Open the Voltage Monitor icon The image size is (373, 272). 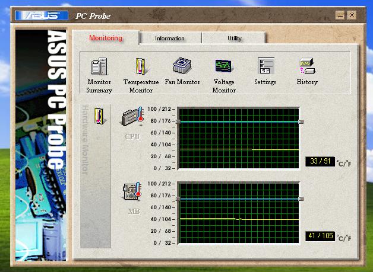(x=223, y=66)
